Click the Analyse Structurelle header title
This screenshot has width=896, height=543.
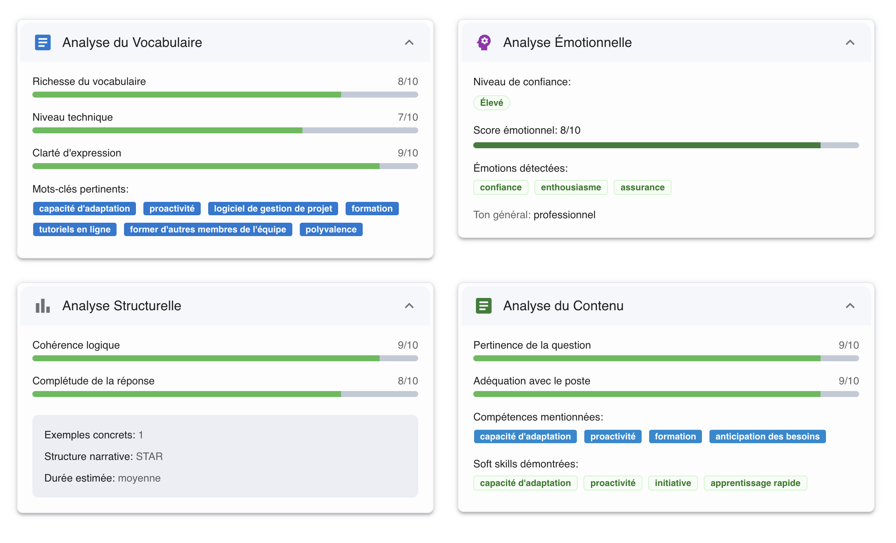click(x=122, y=306)
